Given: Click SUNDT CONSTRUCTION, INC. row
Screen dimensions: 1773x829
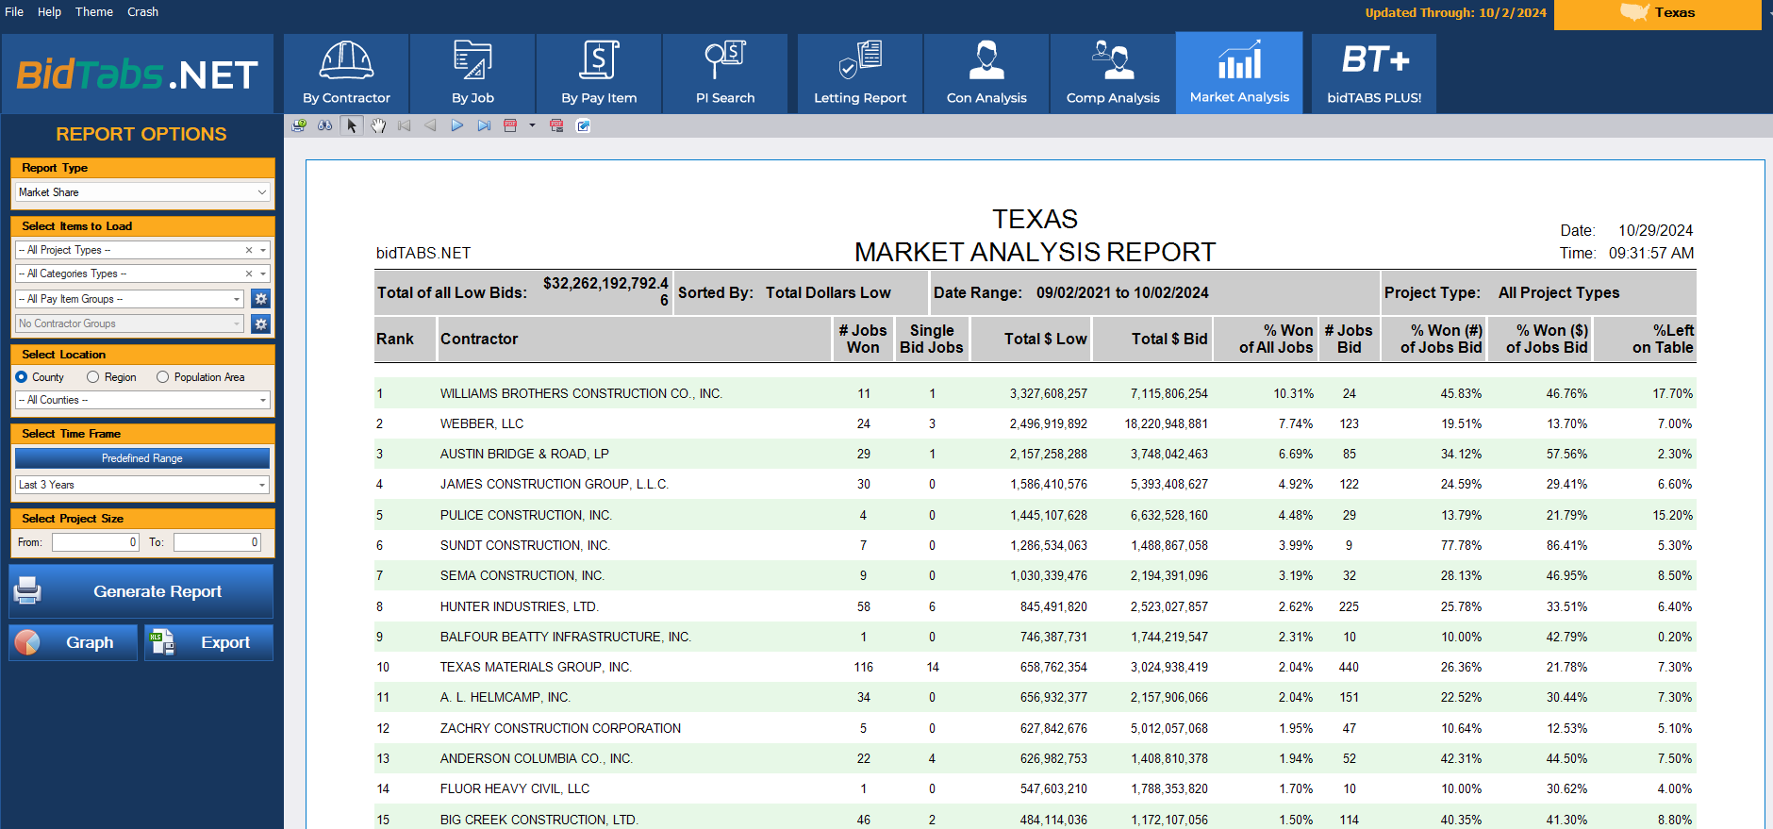Looking at the screenshot, I should click(1035, 545).
